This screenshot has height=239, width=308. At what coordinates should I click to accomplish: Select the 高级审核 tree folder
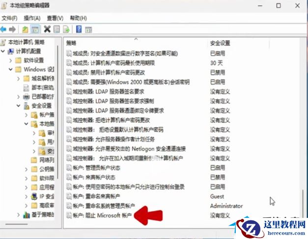coord(47,206)
